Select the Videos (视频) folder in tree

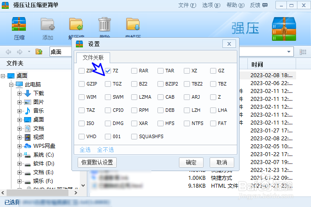point(39,137)
